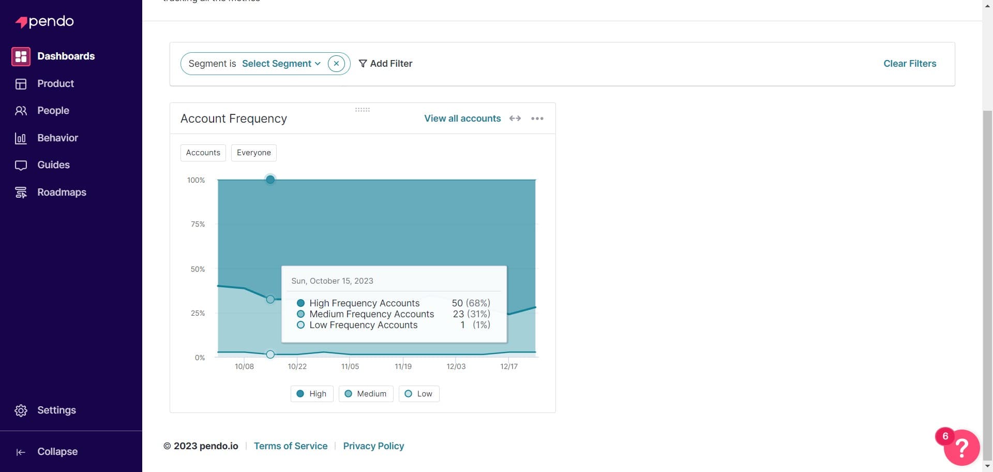Expand the Account Frequency widget
Image resolution: width=993 pixels, height=472 pixels.
[x=515, y=118]
